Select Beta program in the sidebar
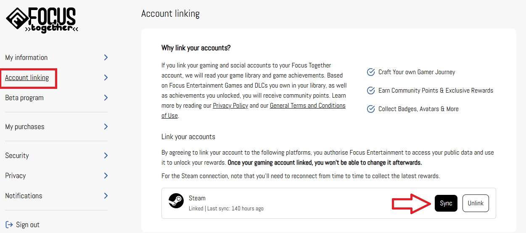The image size is (526, 233). [24, 98]
